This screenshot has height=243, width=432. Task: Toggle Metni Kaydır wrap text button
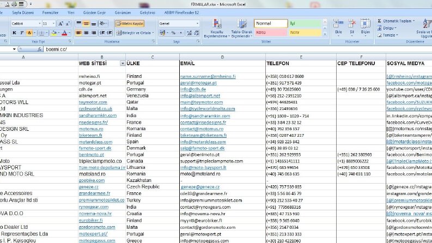[130, 23]
